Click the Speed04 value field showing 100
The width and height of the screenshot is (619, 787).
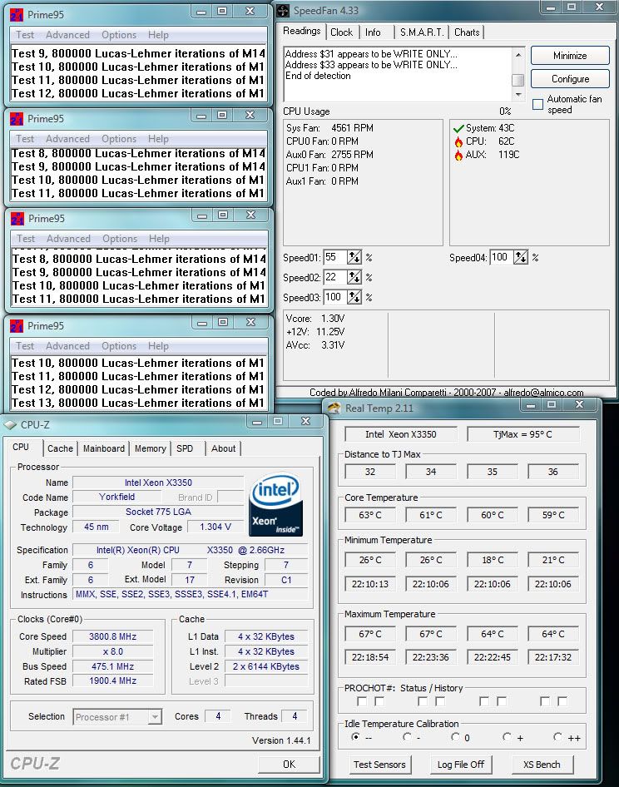click(x=502, y=258)
